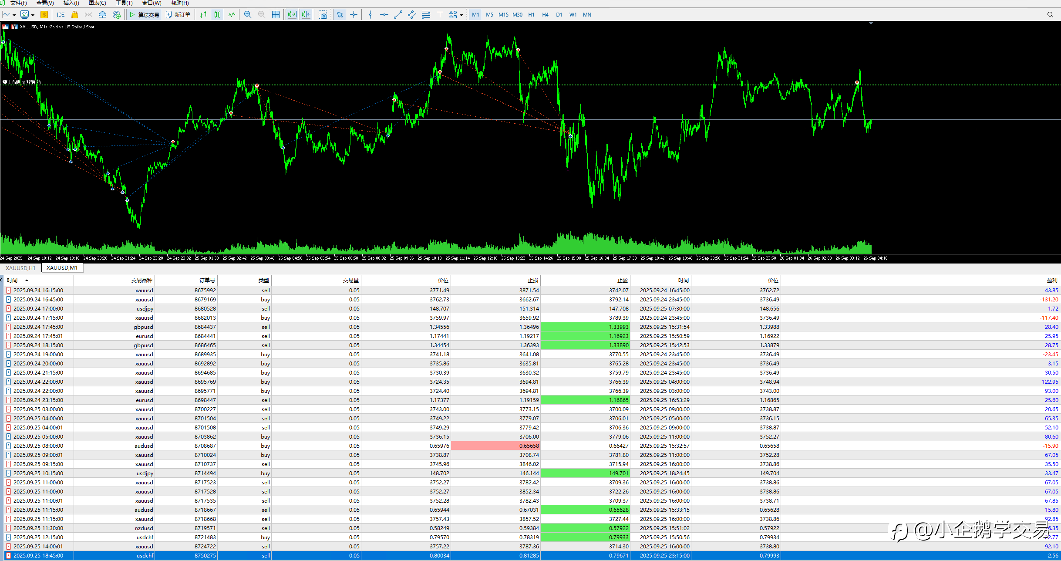Zoom in on the chart
1061x561 pixels.
coord(248,14)
